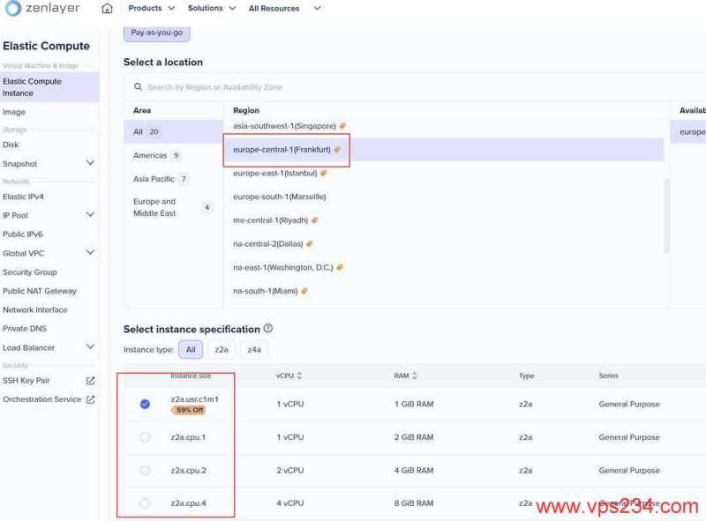Open Security Group in sidebar menu

click(x=30, y=272)
